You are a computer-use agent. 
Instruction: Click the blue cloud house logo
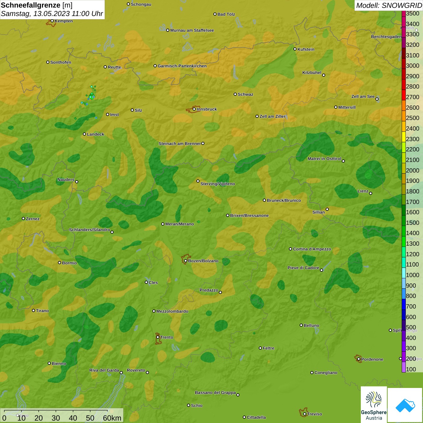tap(405, 405)
